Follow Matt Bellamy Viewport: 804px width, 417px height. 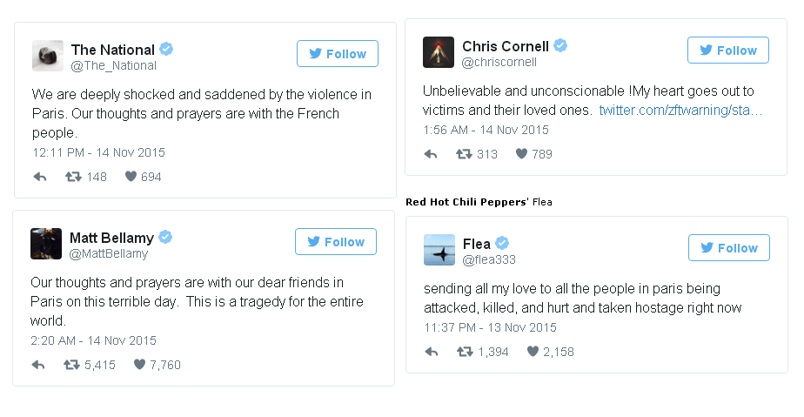tap(336, 242)
